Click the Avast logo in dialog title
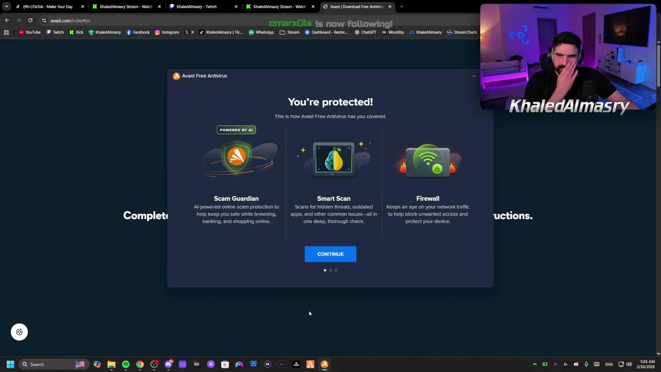 pyautogui.click(x=177, y=76)
